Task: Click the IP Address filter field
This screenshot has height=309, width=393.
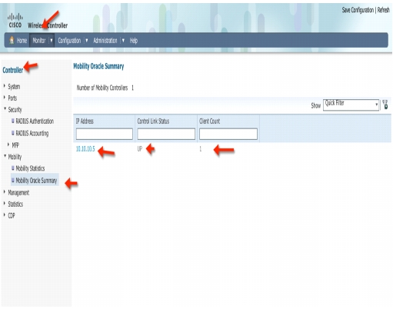Action: [x=105, y=134]
